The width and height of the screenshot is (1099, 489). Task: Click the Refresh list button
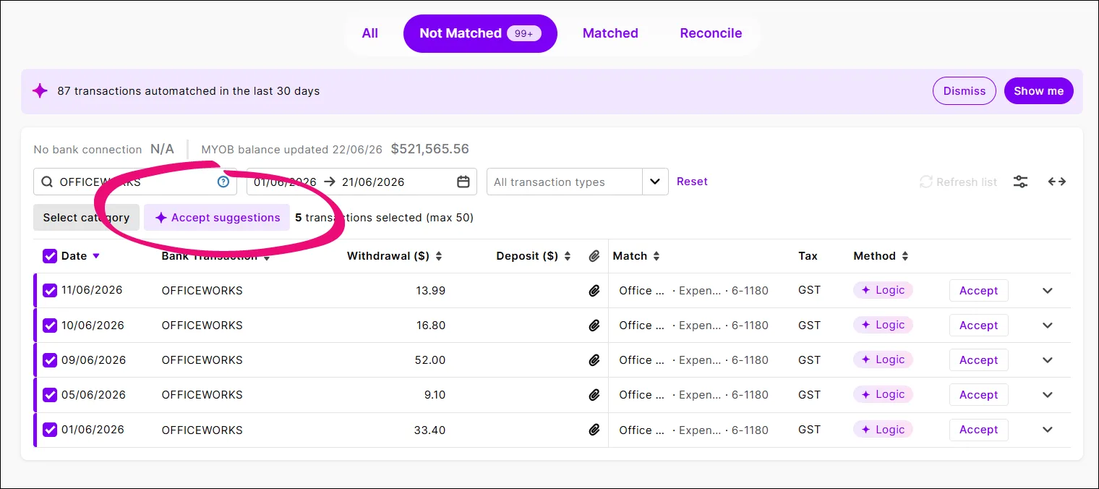coord(958,182)
